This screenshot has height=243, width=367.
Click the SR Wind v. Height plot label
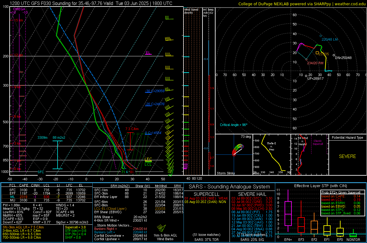tap(303, 141)
